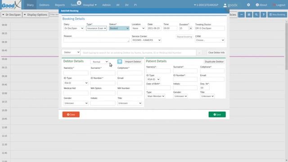Click the minus toolbar button
Image resolution: width=288 pixels, height=162 pixels.
pyautogui.click(x=241, y=14)
